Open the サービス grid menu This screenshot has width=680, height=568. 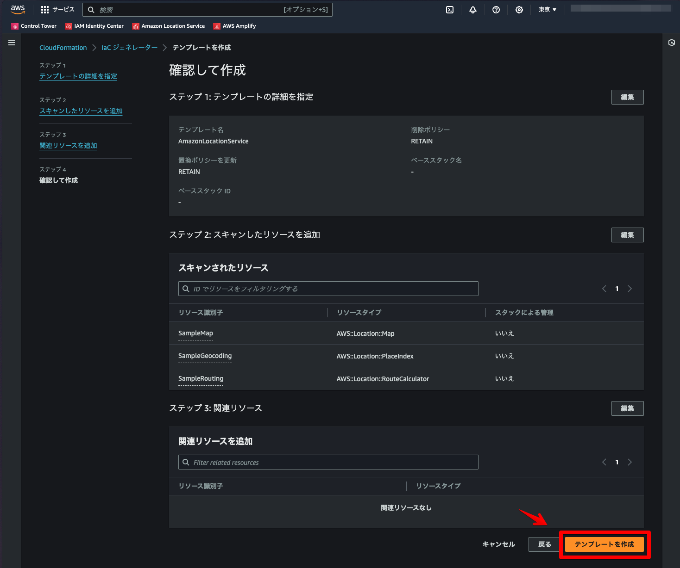(57, 10)
